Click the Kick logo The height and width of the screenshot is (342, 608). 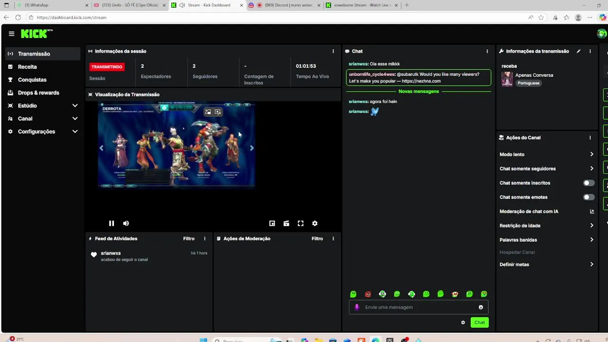click(x=37, y=34)
